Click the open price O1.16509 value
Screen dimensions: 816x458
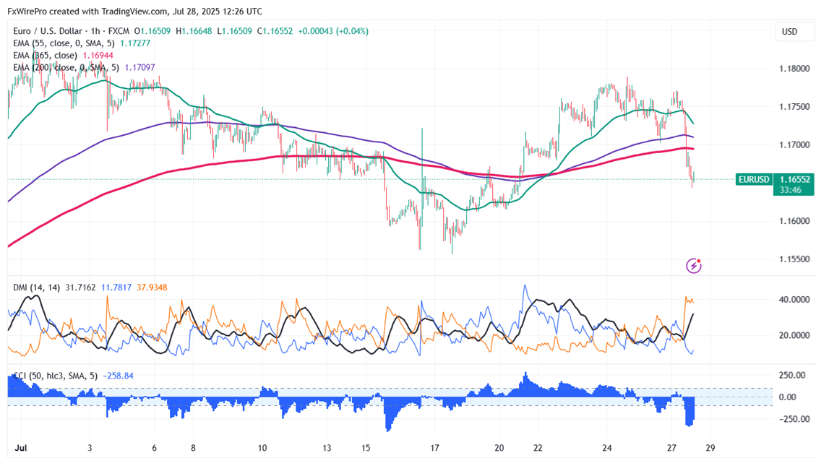point(153,31)
